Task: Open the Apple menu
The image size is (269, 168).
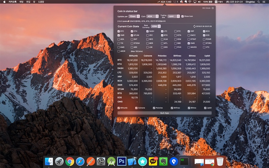Action: coord(4,2)
